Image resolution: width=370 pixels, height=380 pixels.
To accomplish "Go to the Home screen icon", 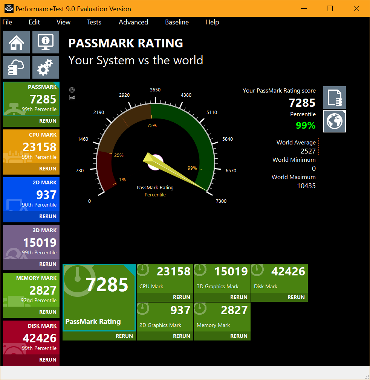I will (16, 42).
